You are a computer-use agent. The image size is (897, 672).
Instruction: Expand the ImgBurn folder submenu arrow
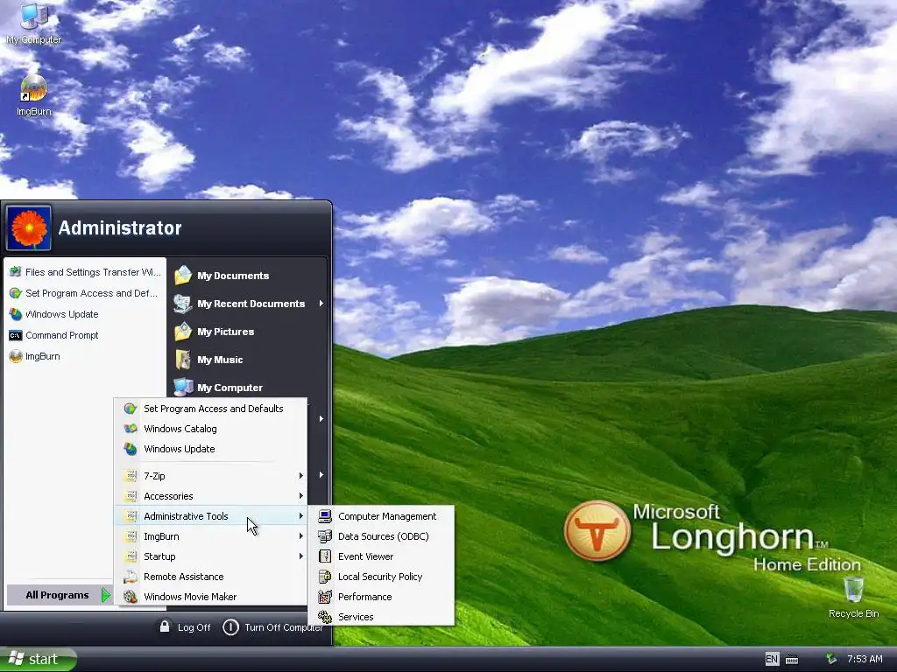301,536
